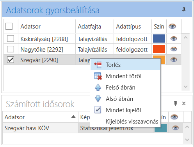Check the Nagytőke [2292] checkbox

(x=11, y=49)
